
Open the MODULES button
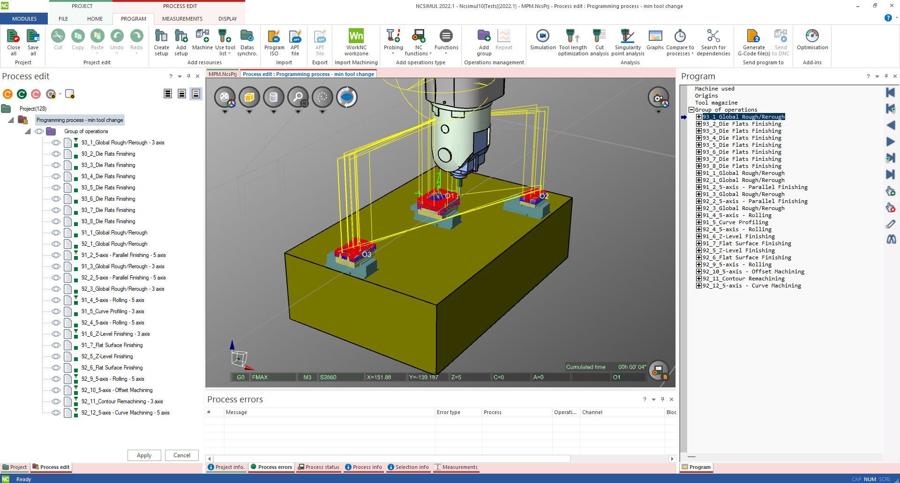click(x=24, y=19)
